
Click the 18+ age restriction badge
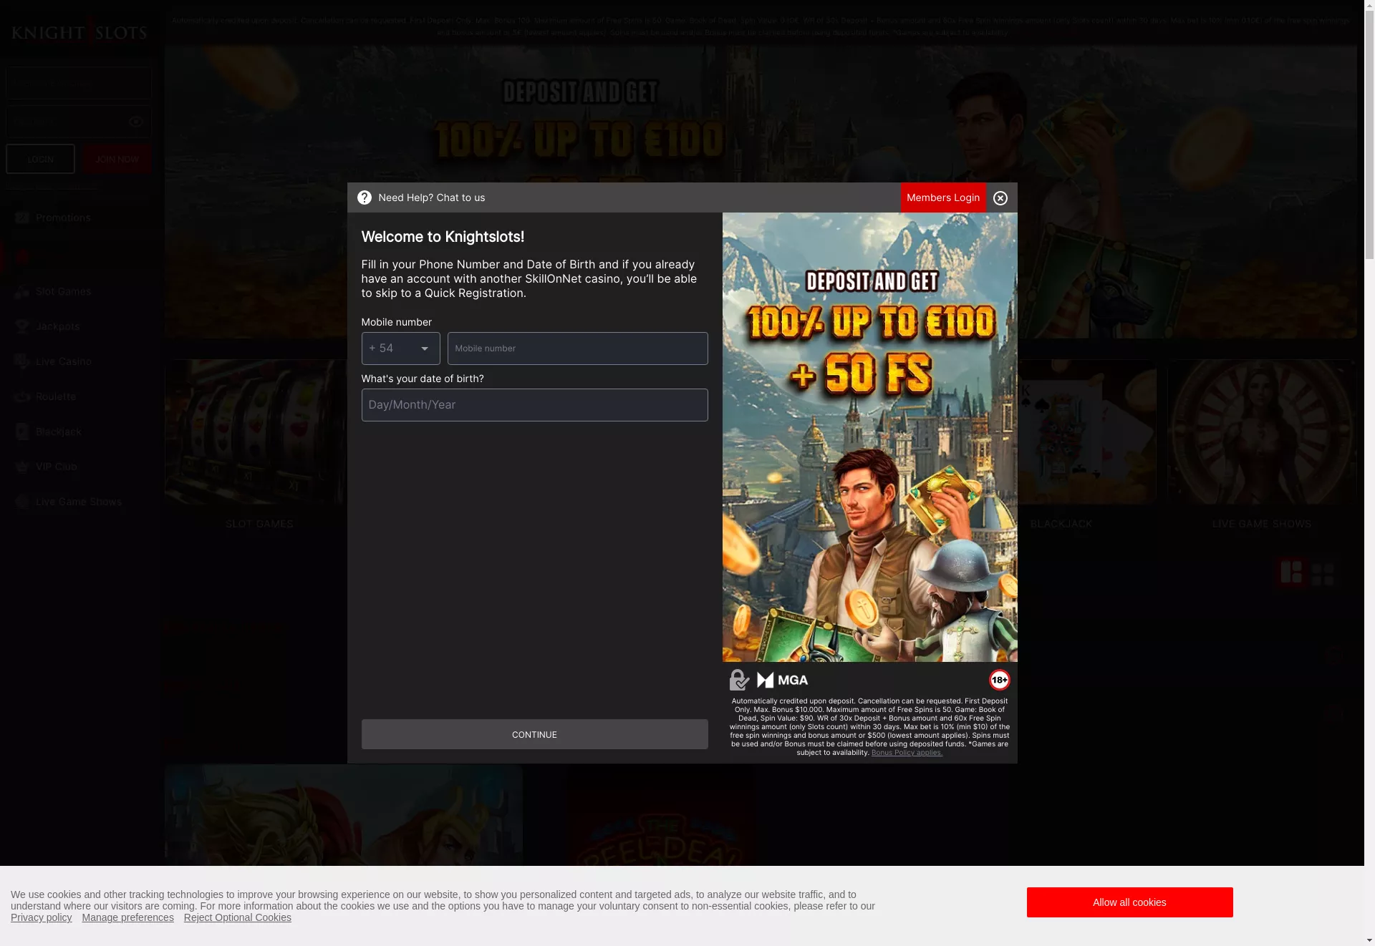pyautogui.click(x=999, y=680)
